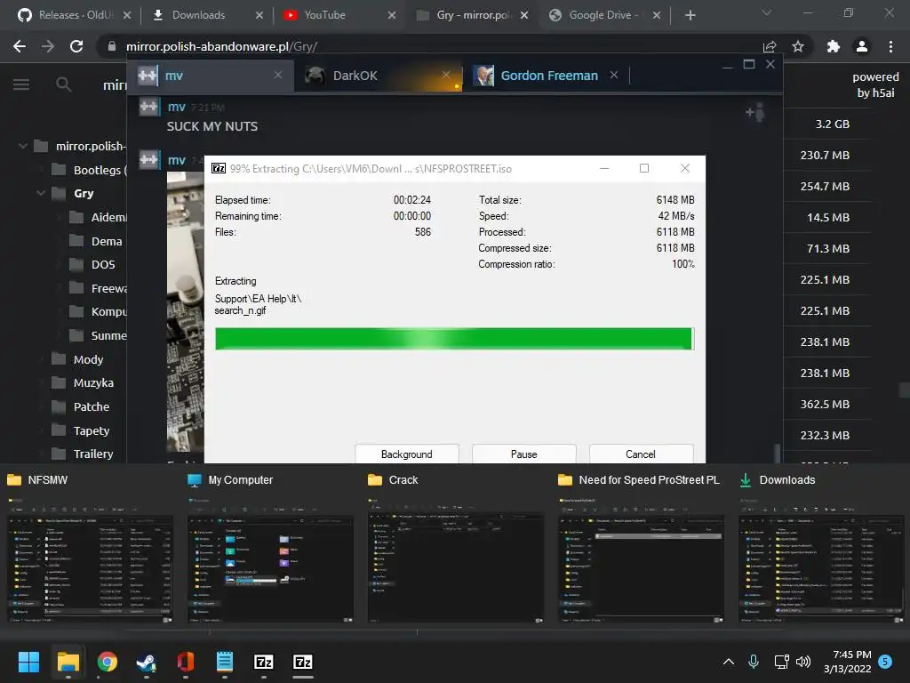Click the first 7-Zip taskbar icon
The image size is (910, 683).
coord(263,662)
